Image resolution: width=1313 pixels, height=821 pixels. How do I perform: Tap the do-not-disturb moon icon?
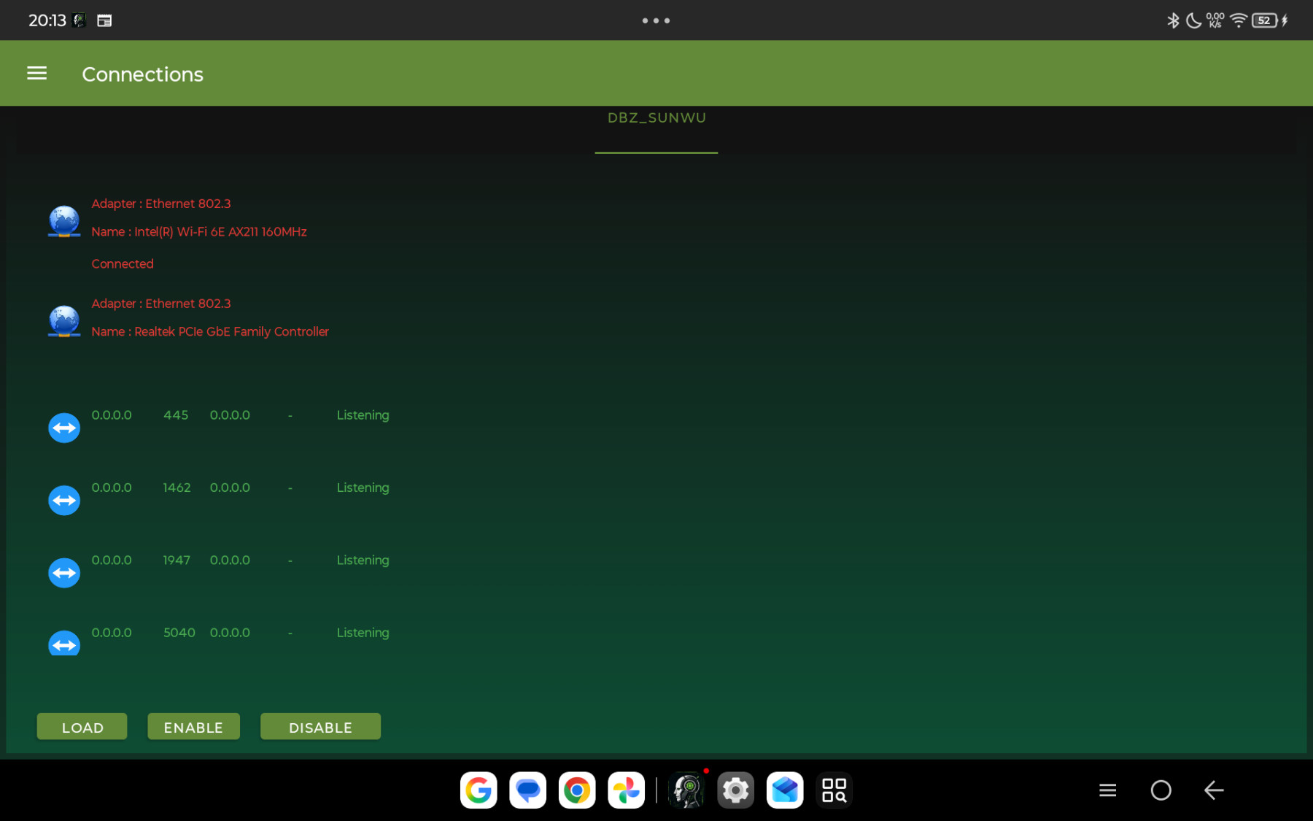click(x=1193, y=20)
